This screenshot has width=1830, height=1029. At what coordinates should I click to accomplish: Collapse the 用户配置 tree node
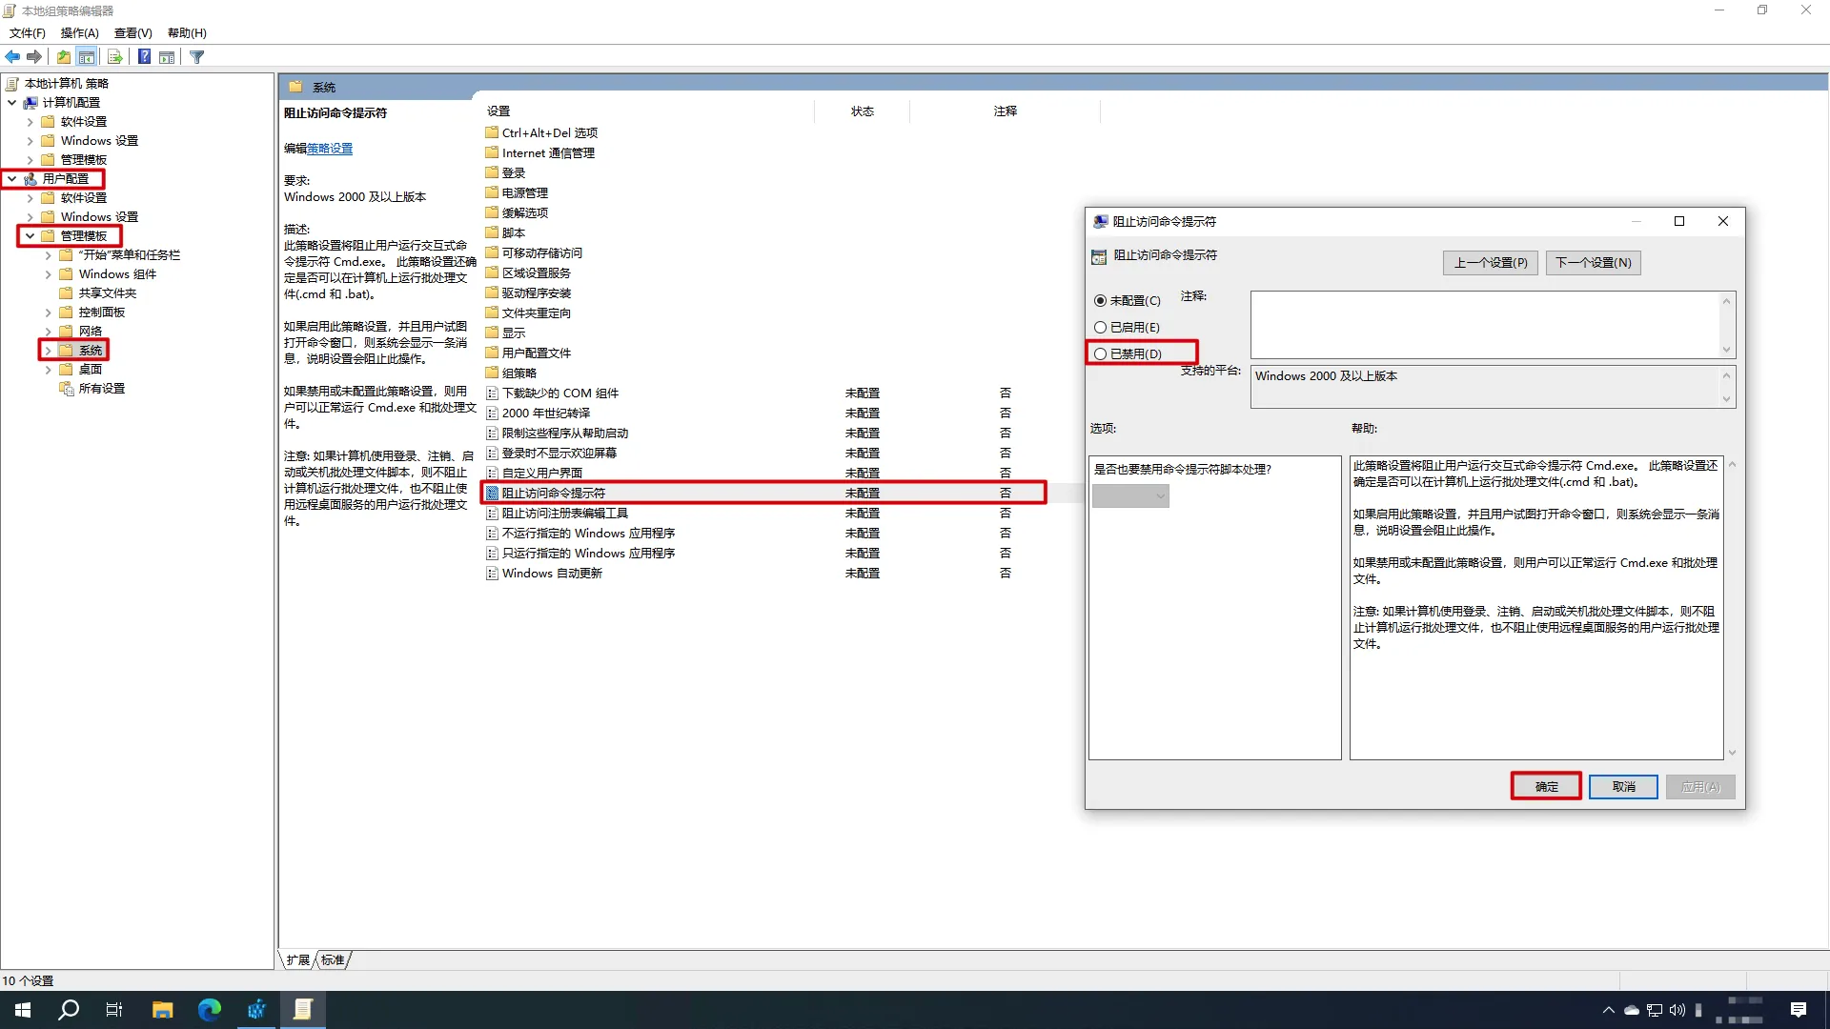(11, 179)
